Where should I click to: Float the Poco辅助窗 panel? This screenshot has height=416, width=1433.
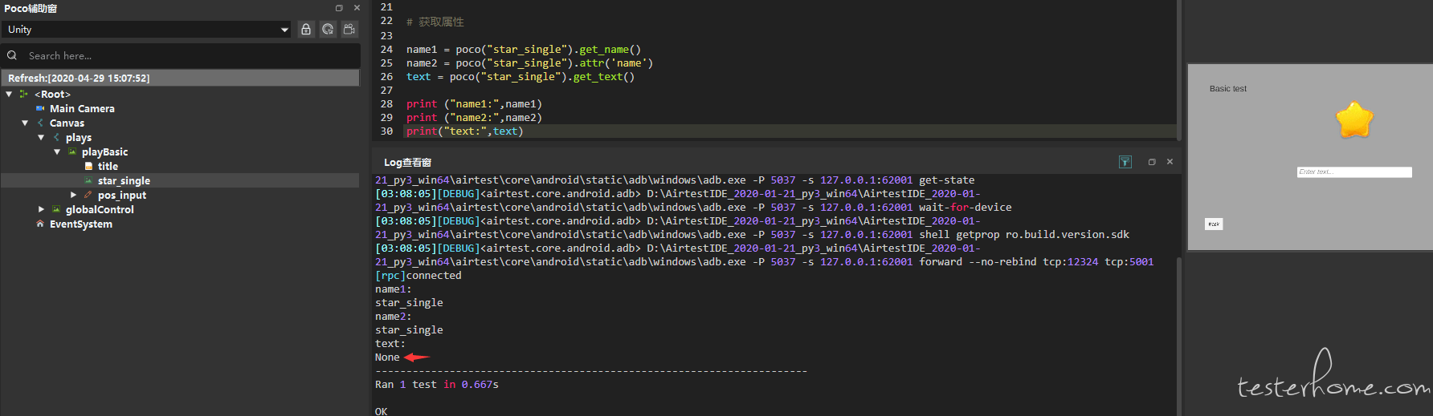click(x=339, y=8)
